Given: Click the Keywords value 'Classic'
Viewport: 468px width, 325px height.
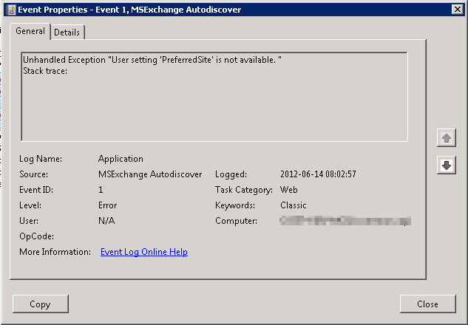Looking at the screenshot, I should click(x=293, y=205).
